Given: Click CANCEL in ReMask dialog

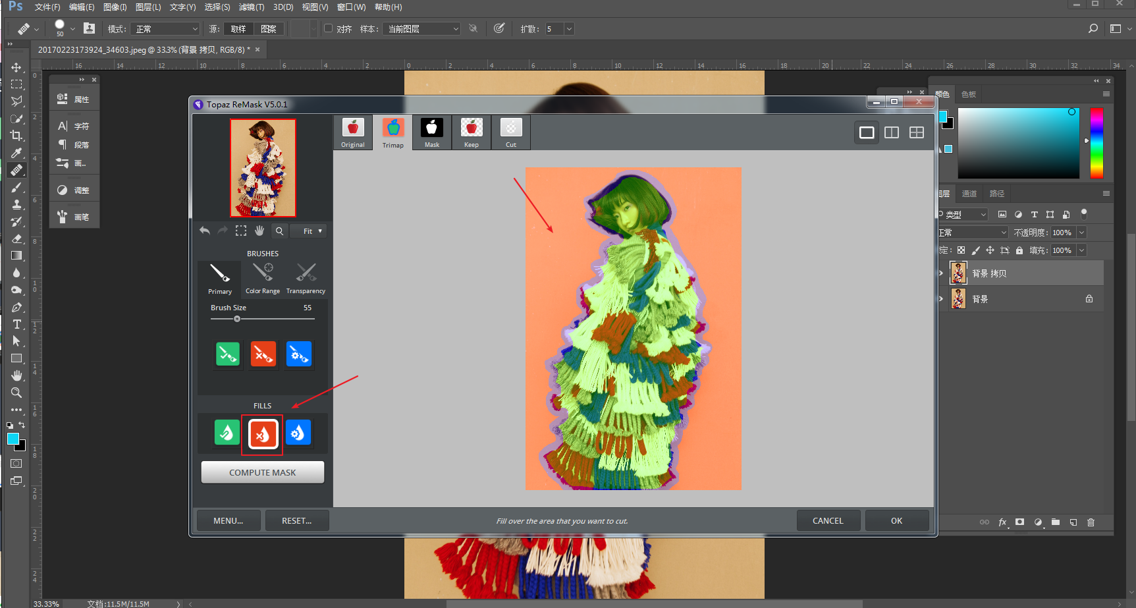Looking at the screenshot, I should tap(828, 520).
